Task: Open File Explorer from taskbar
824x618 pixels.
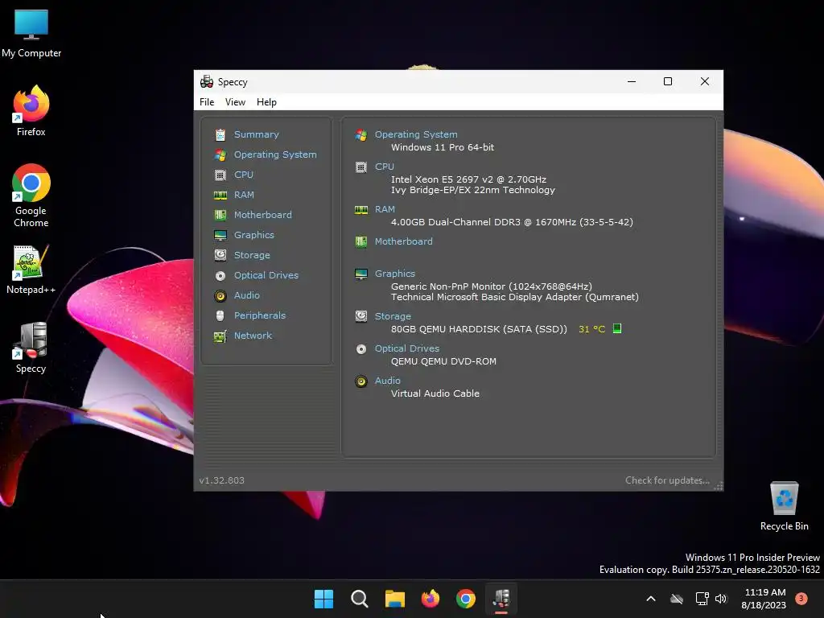Action: pos(394,599)
